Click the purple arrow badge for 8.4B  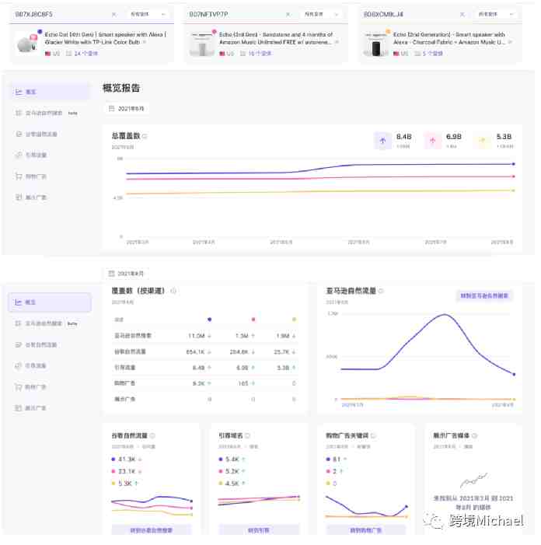382,140
